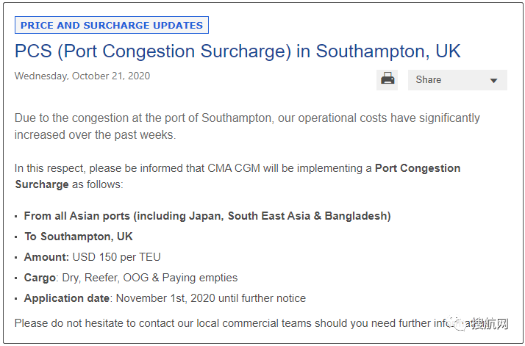Click the printer icon to print article
The height and width of the screenshot is (346, 525).
tap(387, 79)
